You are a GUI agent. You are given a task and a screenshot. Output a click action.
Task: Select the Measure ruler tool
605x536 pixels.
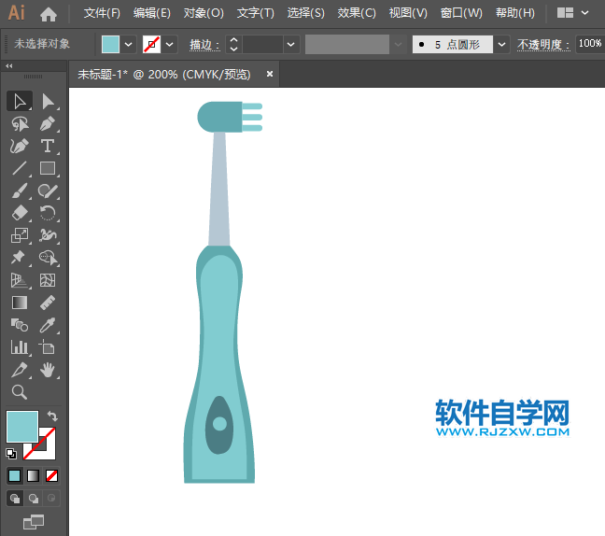[48, 303]
